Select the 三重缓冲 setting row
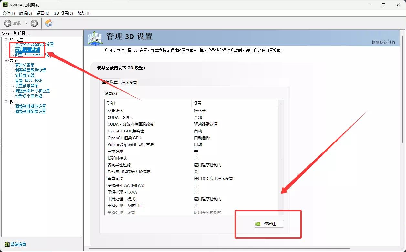 tap(191, 152)
